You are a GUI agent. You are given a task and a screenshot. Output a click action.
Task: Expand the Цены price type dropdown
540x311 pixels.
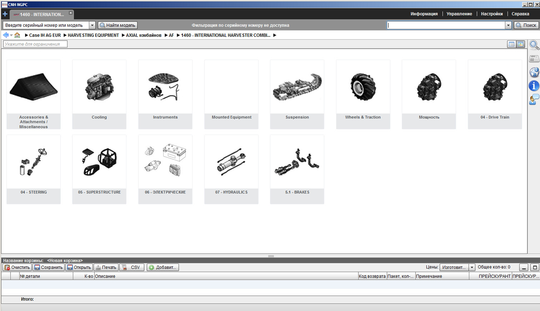tap(472, 267)
